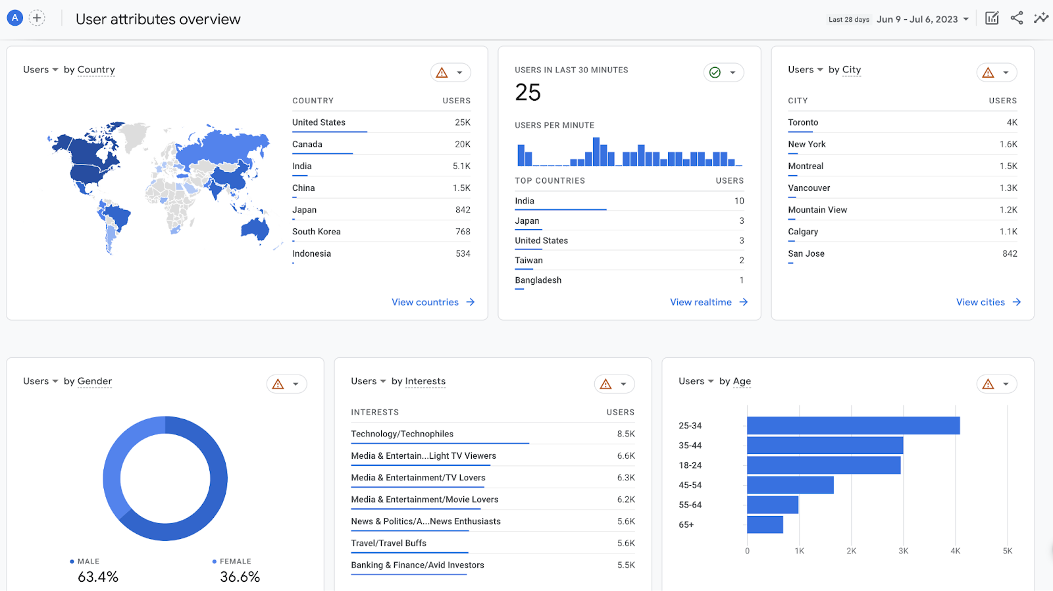
Task: Click arrow icon next to View cities
Action: [1017, 302]
